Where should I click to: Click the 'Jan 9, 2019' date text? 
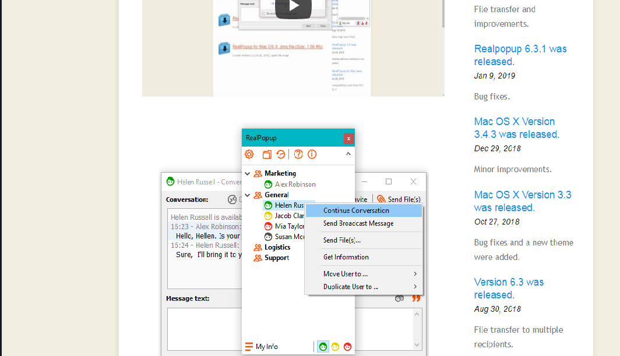coord(495,76)
